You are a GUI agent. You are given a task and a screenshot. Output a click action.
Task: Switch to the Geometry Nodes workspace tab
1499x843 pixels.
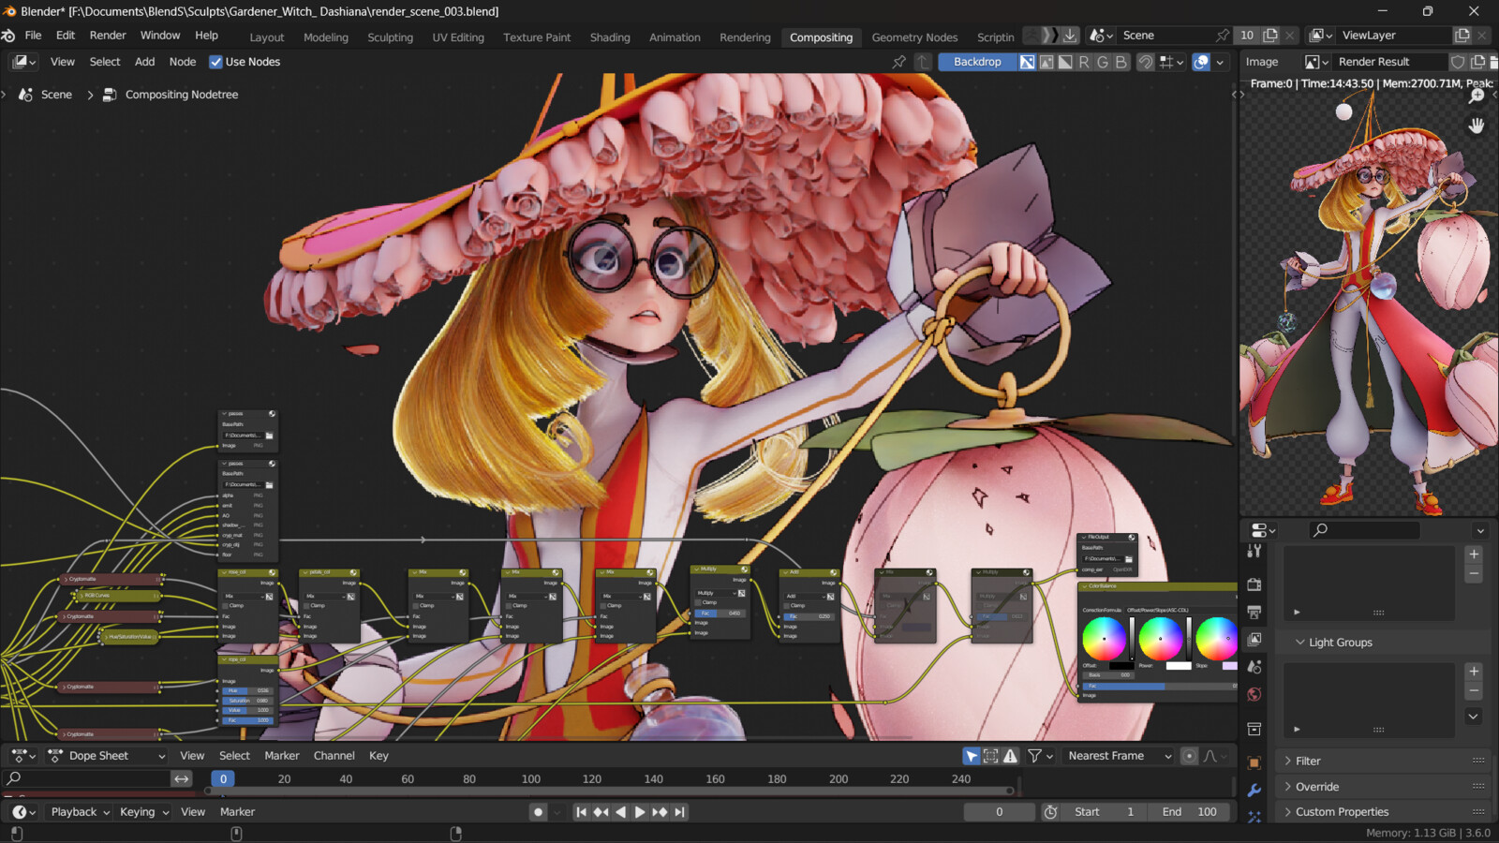pyautogui.click(x=914, y=37)
